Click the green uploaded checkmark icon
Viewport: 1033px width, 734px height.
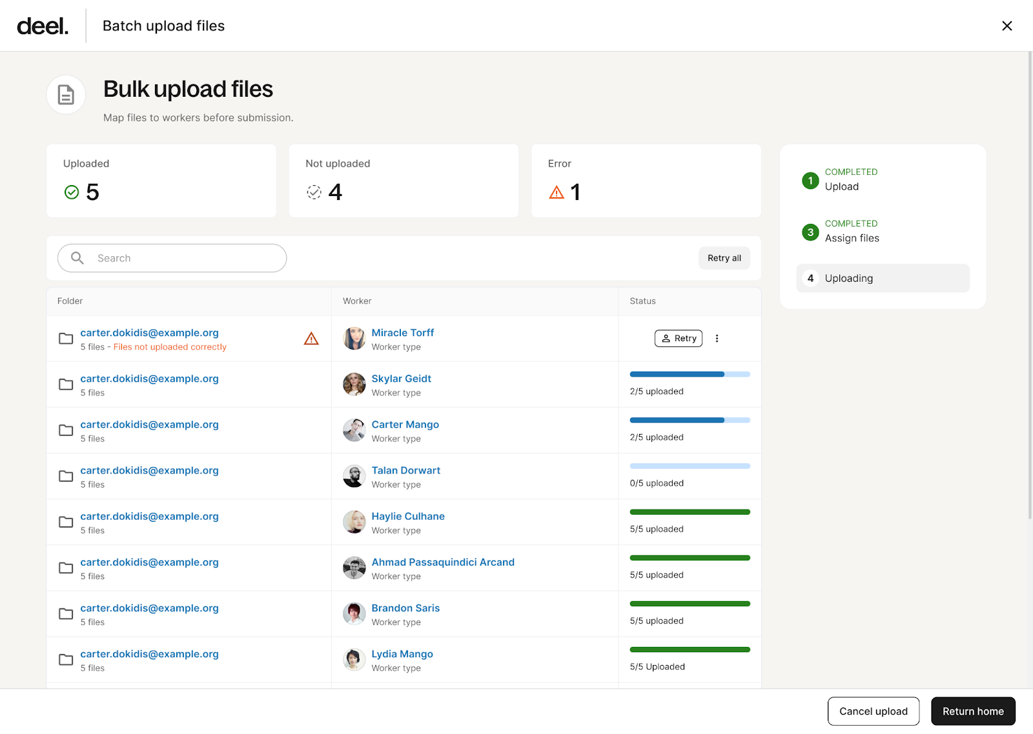[x=72, y=192]
